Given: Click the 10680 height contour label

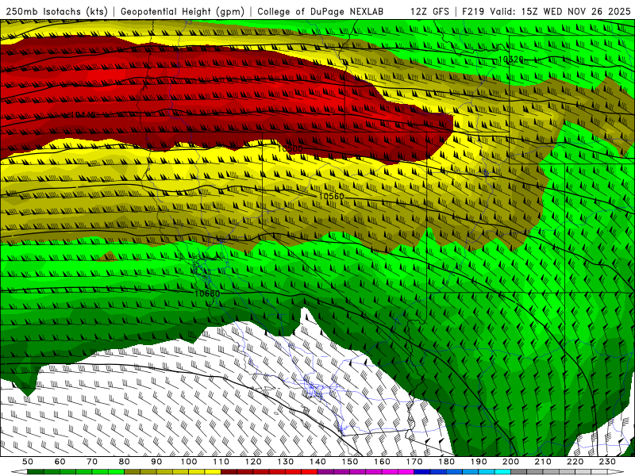Looking at the screenshot, I should click(207, 293).
